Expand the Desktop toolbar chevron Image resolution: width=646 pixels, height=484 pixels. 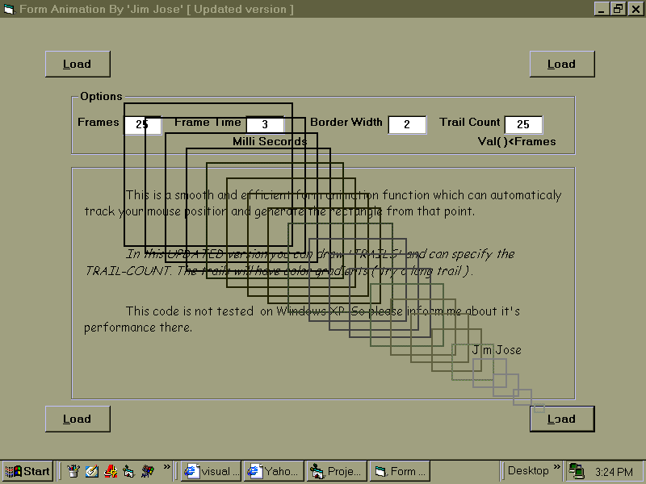tap(556, 467)
